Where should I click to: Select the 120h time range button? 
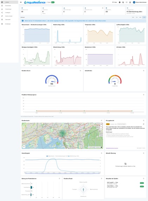click(144, 17)
